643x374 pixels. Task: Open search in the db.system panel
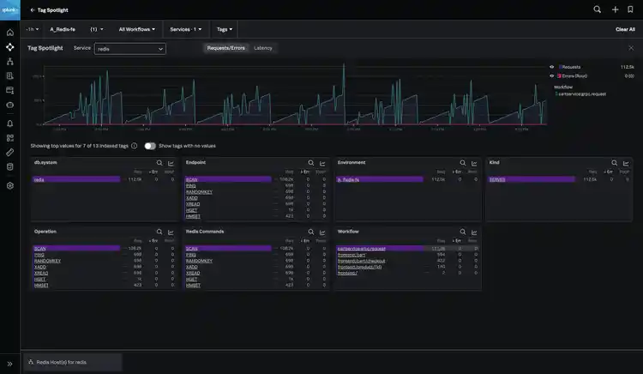tap(159, 162)
